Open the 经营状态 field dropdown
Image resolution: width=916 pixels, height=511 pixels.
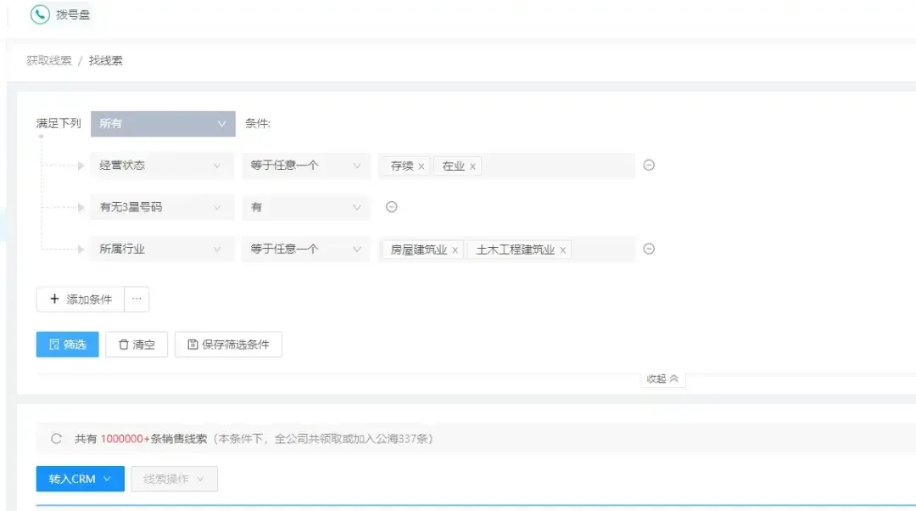(162, 166)
